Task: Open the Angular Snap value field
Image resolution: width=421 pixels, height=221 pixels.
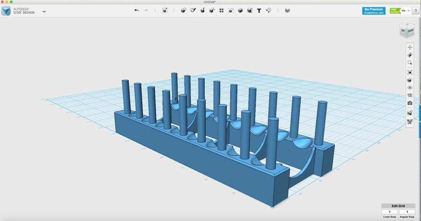Action: (407, 212)
